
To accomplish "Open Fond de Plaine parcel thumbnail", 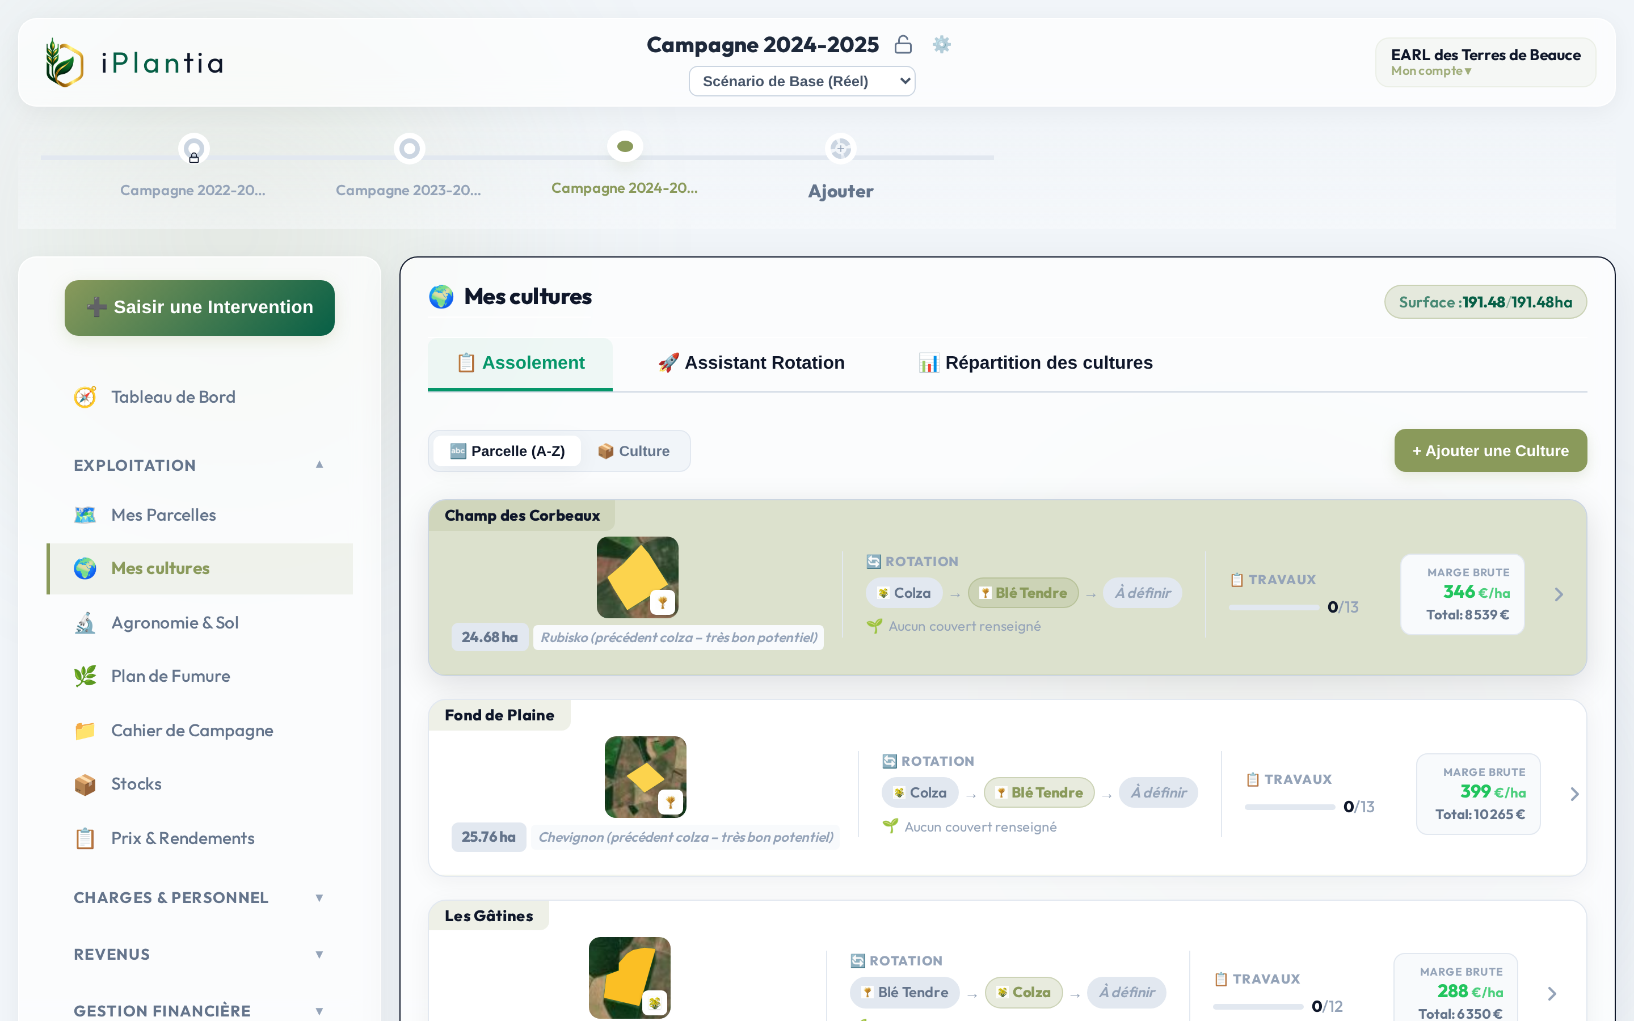I will (646, 777).
